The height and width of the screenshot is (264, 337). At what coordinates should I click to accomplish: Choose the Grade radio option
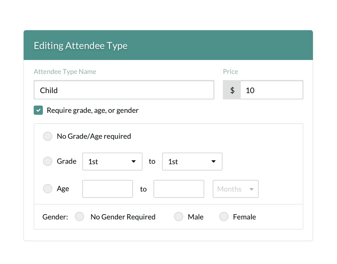click(x=48, y=161)
